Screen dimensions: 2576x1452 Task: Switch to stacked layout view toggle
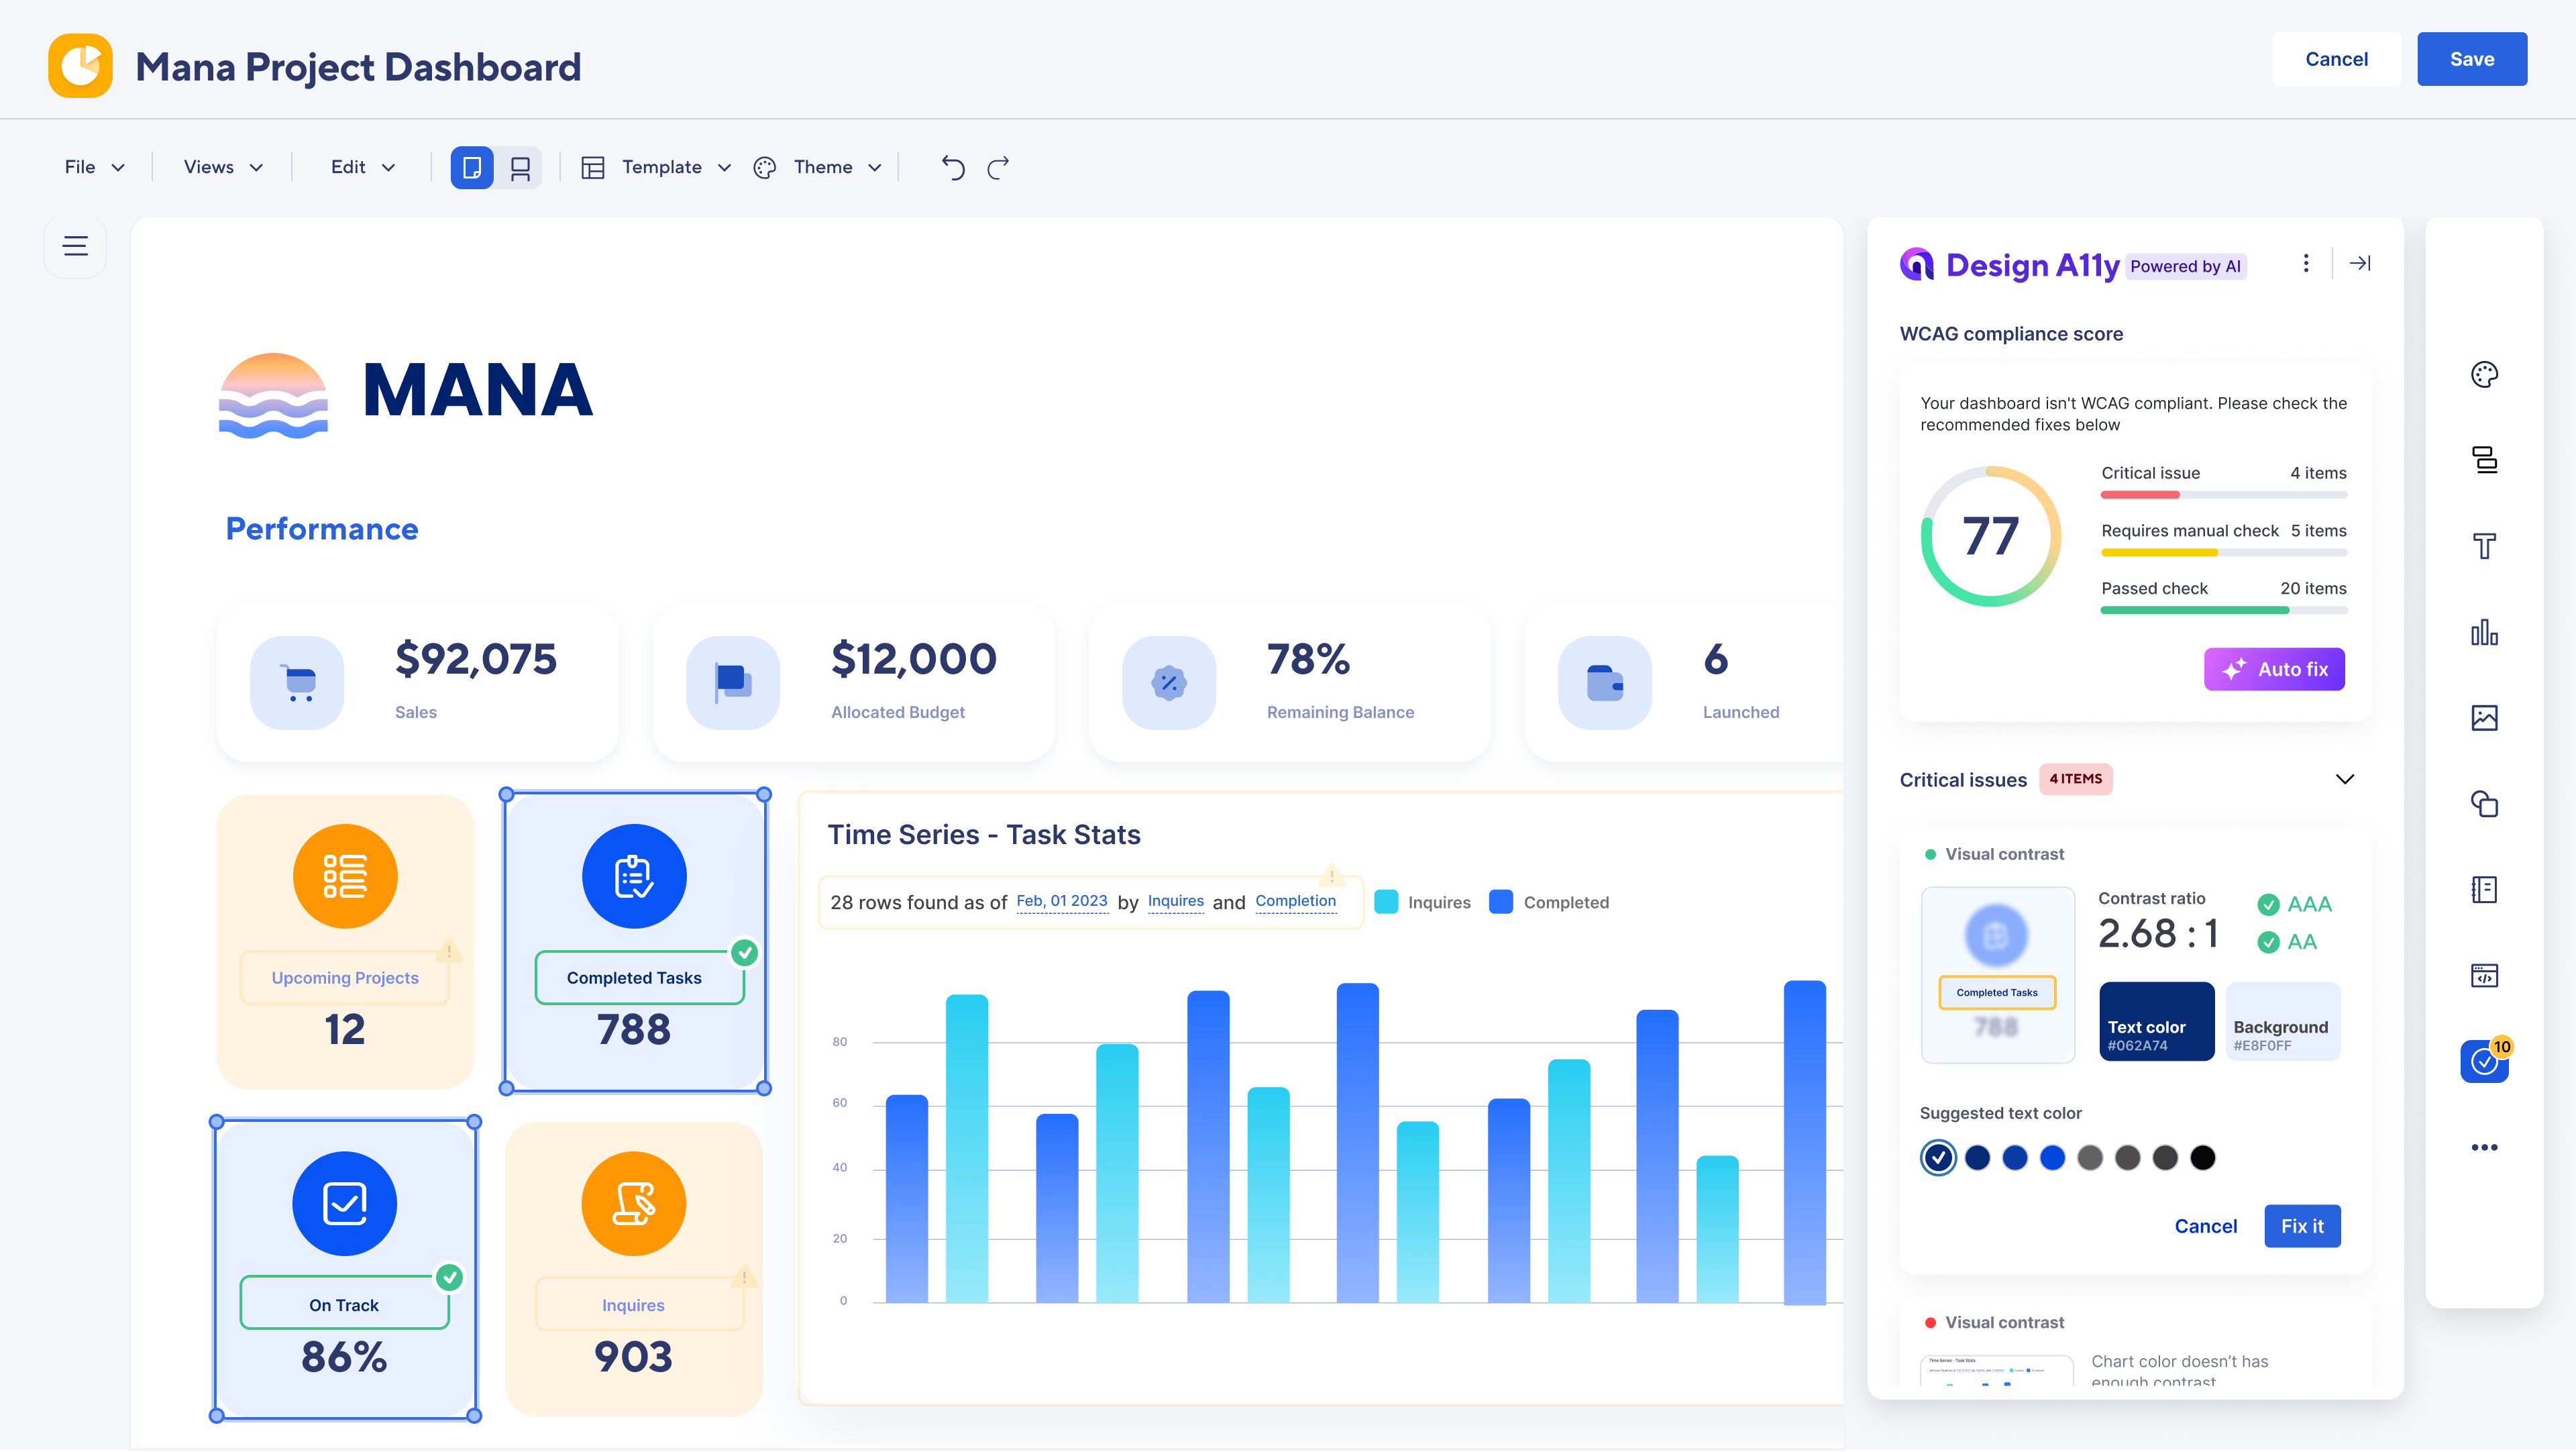coord(520,167)
